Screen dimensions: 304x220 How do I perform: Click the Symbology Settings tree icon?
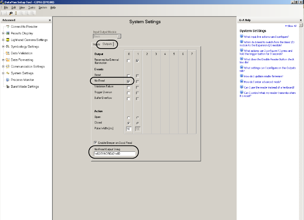tap(8, 46)
